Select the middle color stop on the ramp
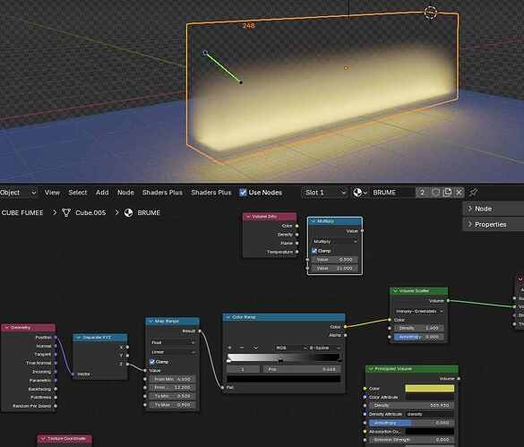Viewport: 524px width, 447px height. click(280, 361)
